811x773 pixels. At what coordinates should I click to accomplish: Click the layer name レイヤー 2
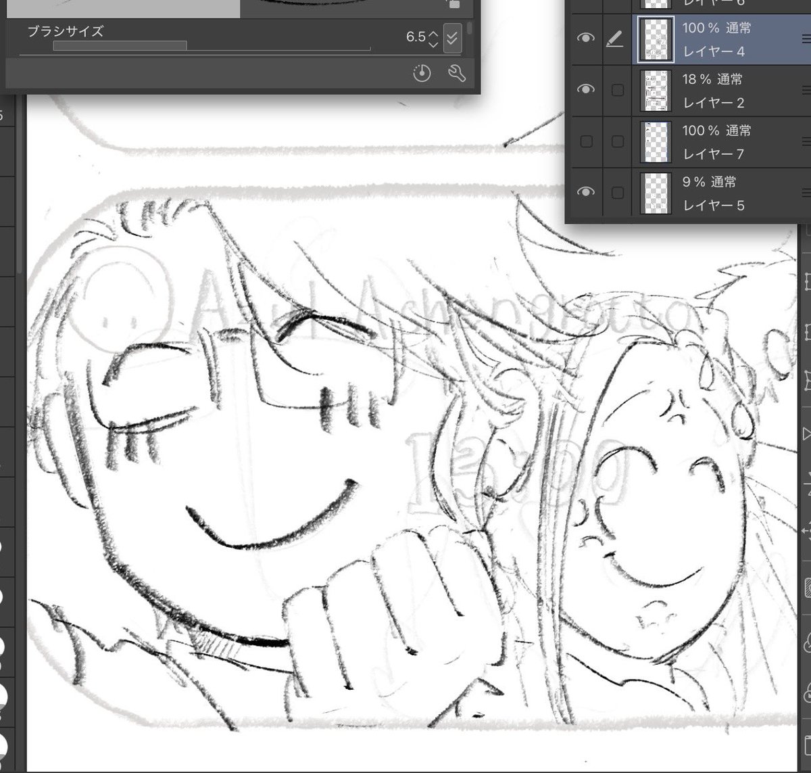[x=714, y=103]
